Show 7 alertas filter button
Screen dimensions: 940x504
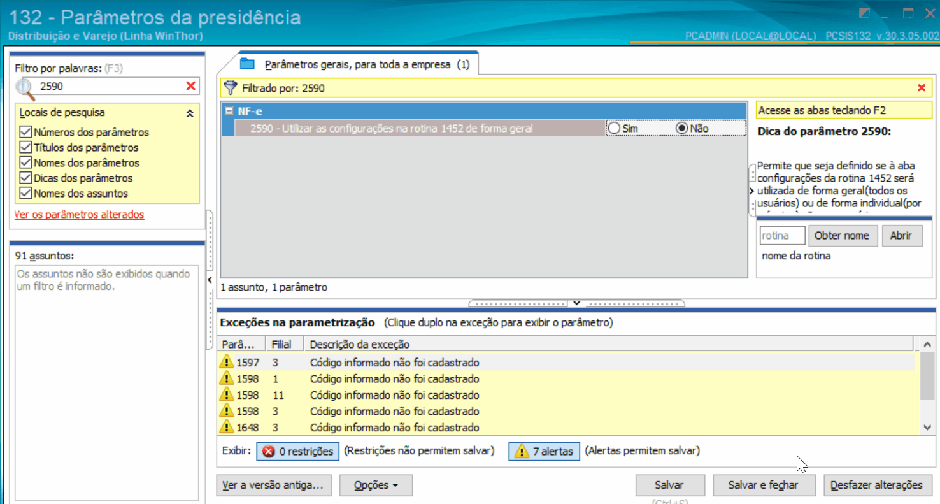[545, 451]
